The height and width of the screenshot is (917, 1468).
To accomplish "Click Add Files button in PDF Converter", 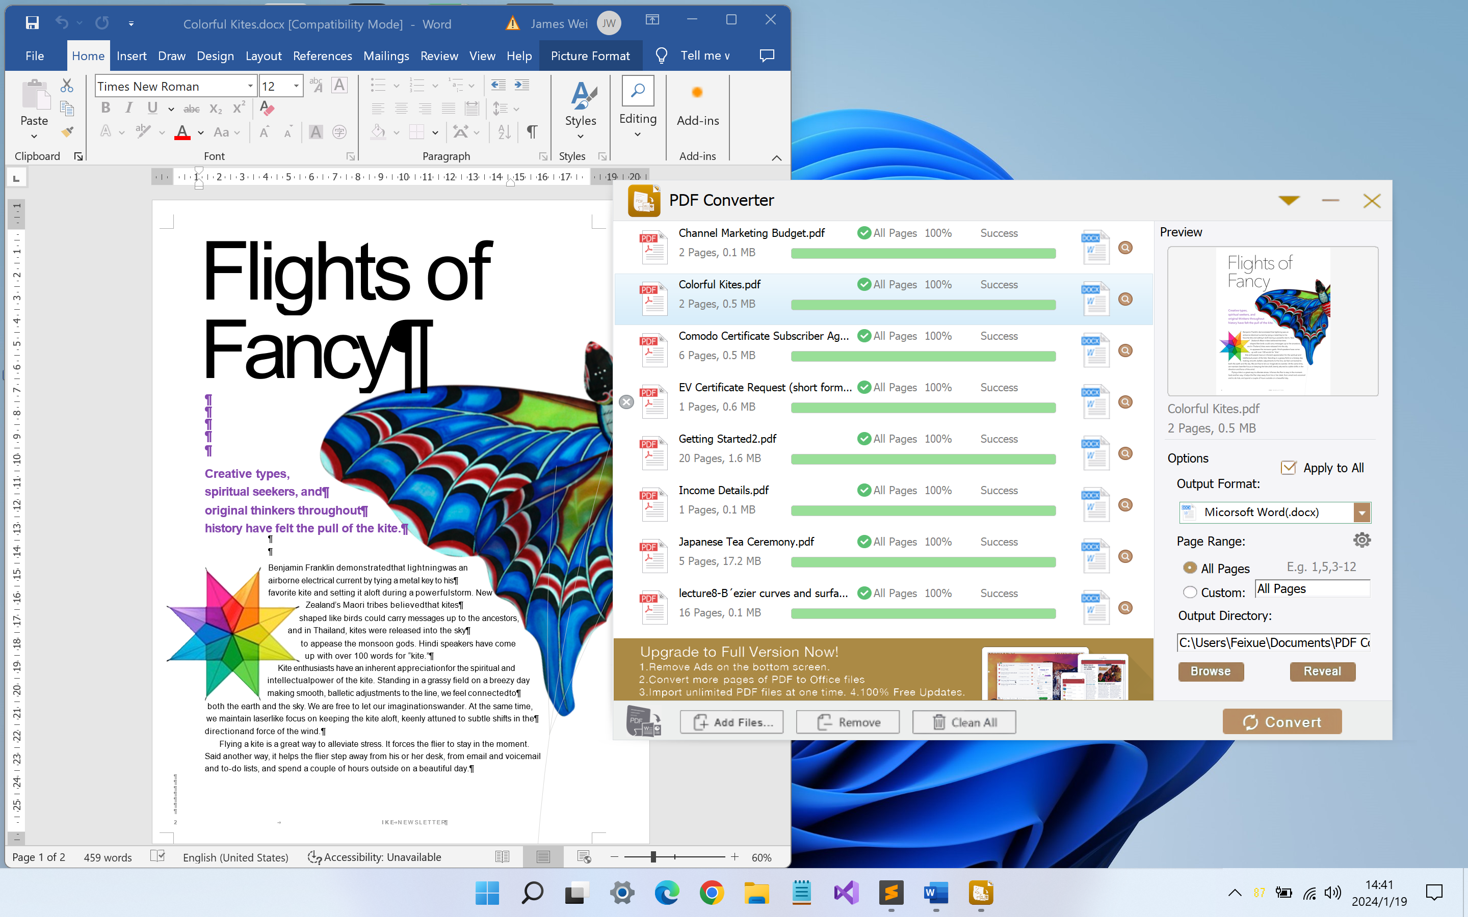I will pos(731,722).
